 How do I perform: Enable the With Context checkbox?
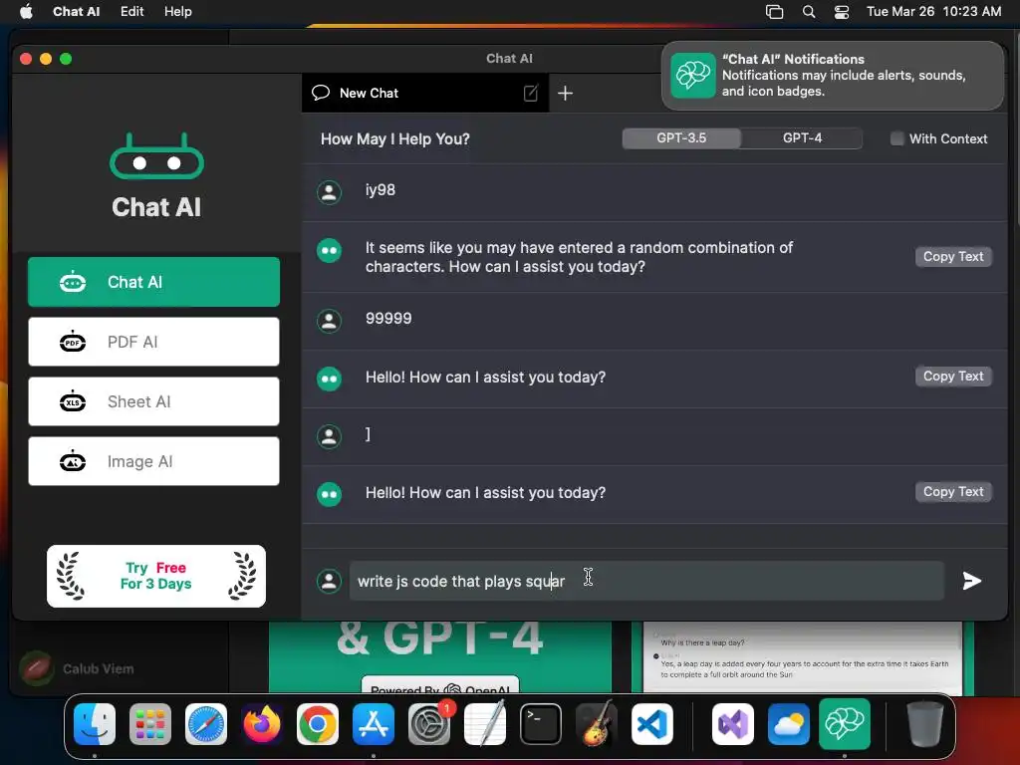click(897, 138)
